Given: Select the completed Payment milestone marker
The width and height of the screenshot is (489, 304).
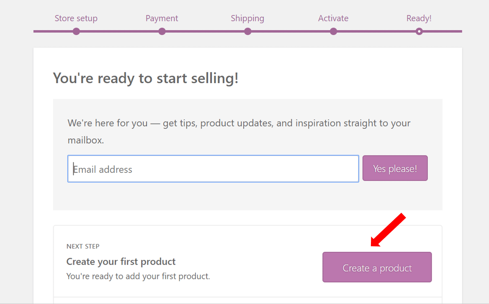Looking at the screenshot, I should coord(162,31).
